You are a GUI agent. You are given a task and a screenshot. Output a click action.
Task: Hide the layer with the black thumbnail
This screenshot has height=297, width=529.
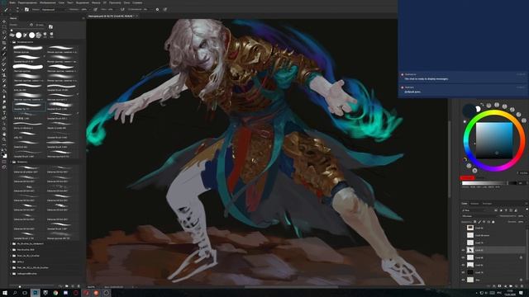tap(464, 272)
